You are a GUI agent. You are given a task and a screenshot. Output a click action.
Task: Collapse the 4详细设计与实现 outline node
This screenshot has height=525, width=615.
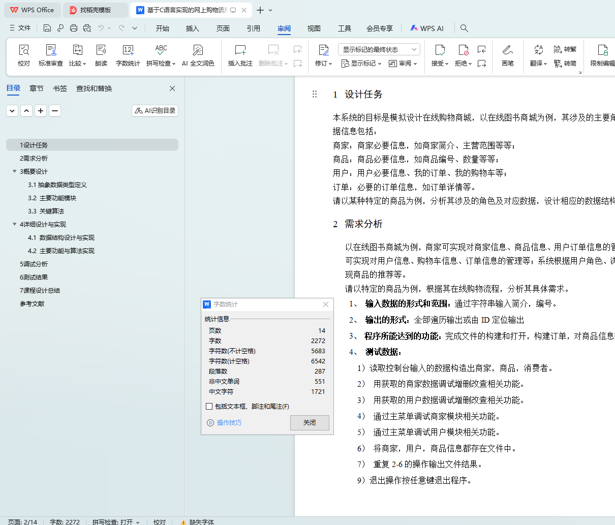14,224
